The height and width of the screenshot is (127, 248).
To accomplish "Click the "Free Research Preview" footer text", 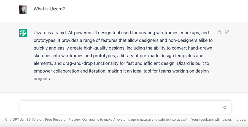I will [63, 120].
